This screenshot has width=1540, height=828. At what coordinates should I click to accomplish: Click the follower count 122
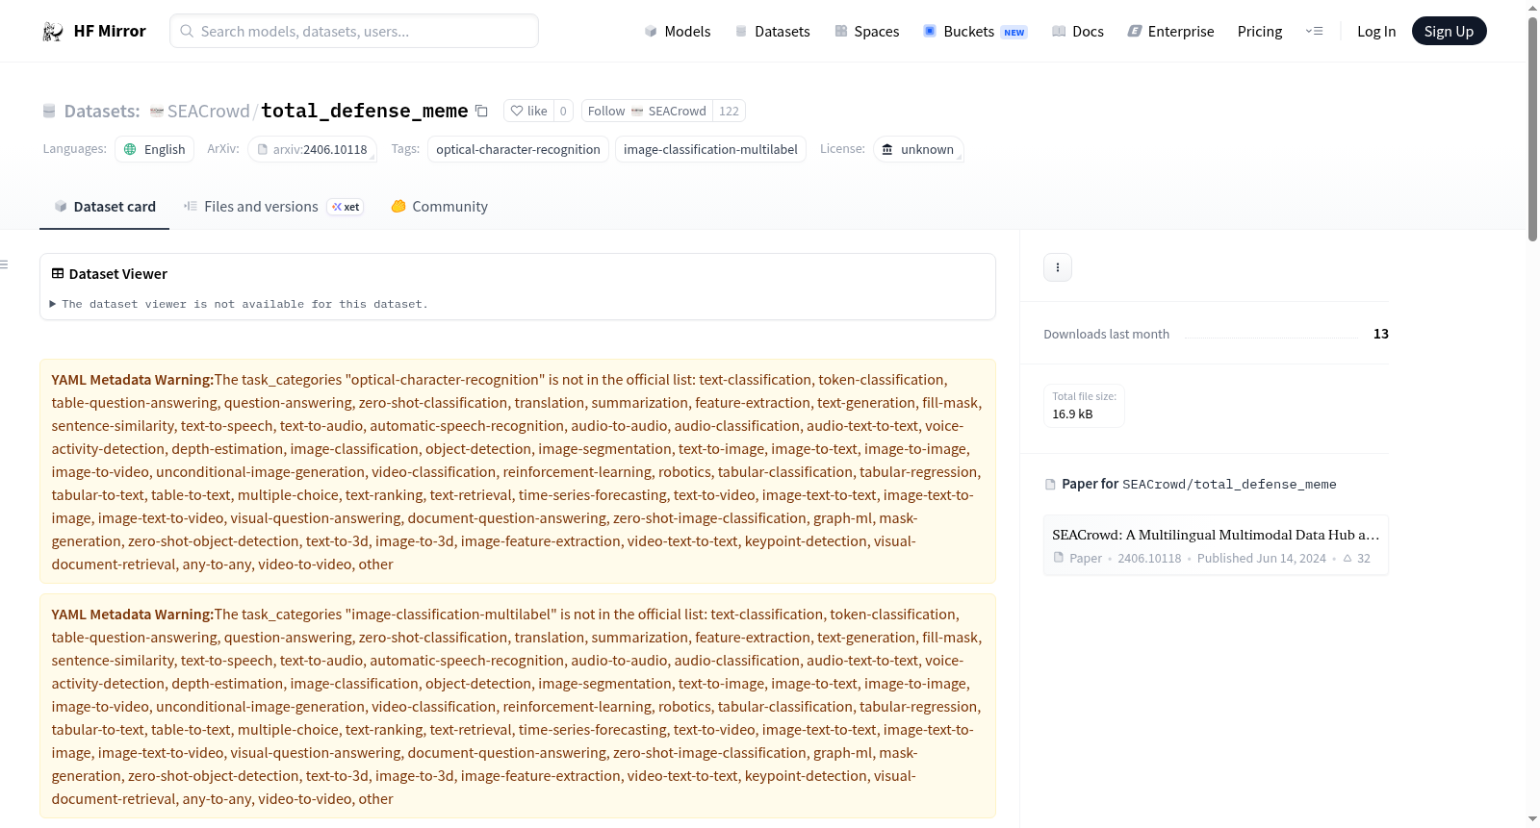point(729,111)
